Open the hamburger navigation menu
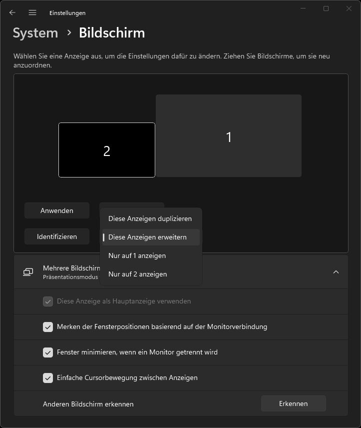 [32, 12]
